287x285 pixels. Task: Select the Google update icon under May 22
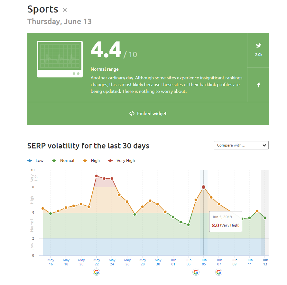pyautogui.click(x=97, y=272)
